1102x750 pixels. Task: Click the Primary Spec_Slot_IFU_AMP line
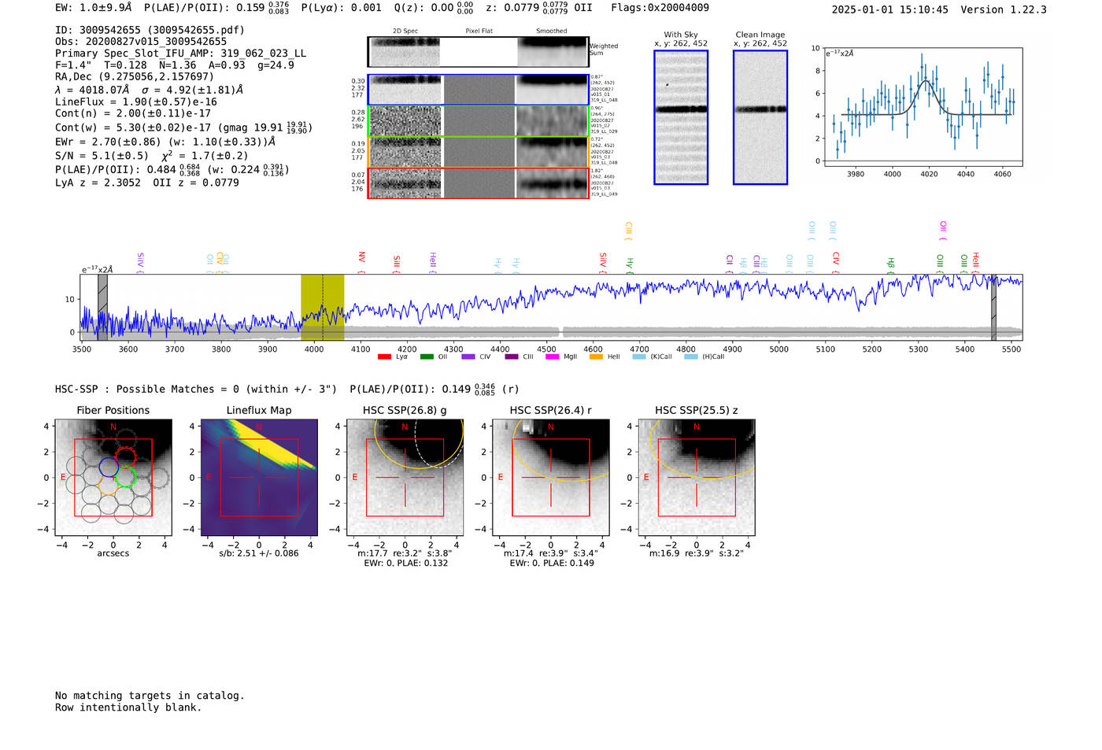[180, 54]
